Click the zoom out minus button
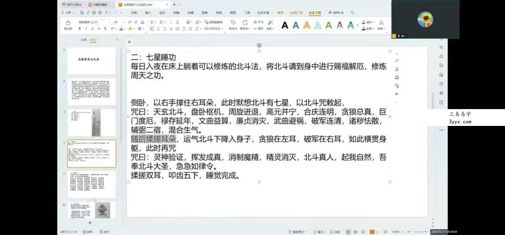The height and width of the screenshot is (235, 505). (x=409, y=232)
